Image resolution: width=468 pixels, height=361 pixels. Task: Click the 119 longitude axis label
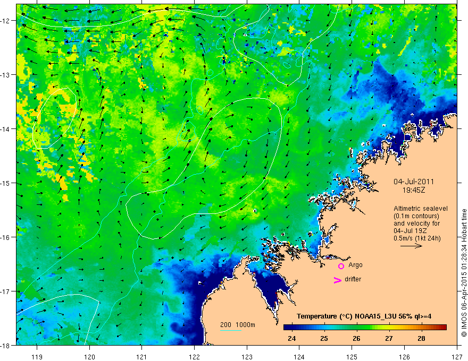(37, 357)
